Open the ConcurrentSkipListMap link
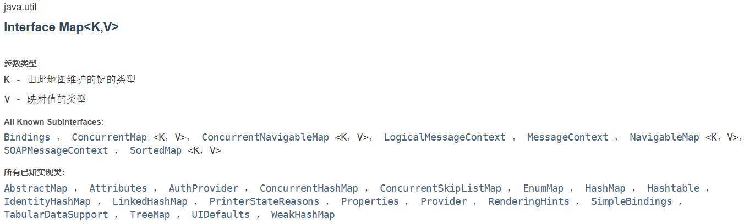744x224 pixels. (x=440, y=188)
